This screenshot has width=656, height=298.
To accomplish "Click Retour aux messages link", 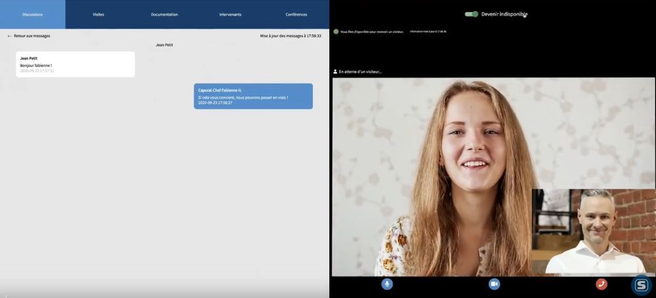I will [29, 36].
